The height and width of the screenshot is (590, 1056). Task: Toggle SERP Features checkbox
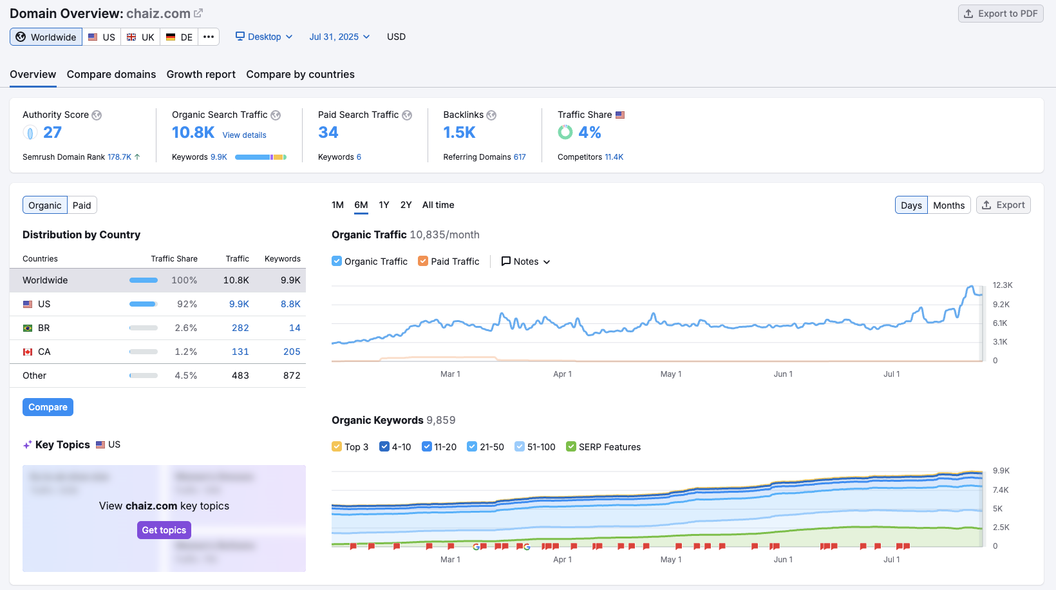pos(571,446)
